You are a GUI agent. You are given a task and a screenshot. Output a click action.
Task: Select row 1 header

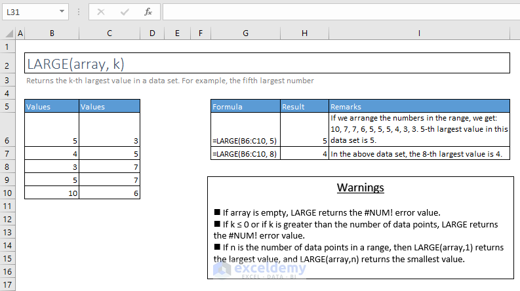pos(7,47)
